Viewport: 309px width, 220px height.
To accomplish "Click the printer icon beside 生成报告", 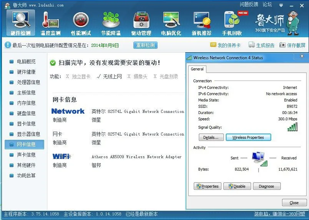I will pyautogui.click(x=251, y=45).
